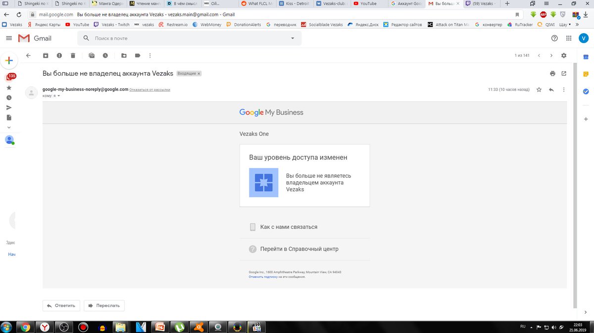The image size is (594, 333).
Task: Open the Starred folder in the sidebar
Action: (9, 87)
